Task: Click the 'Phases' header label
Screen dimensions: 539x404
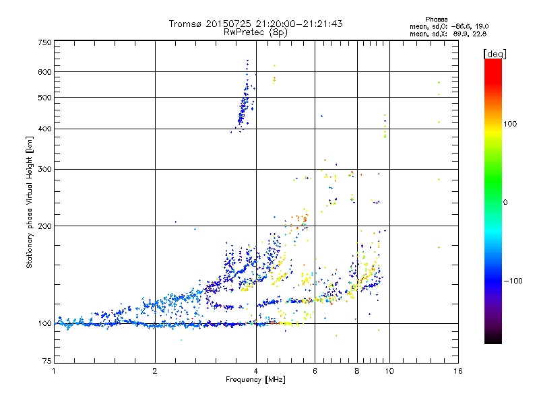Action: [x=436, y=20]
